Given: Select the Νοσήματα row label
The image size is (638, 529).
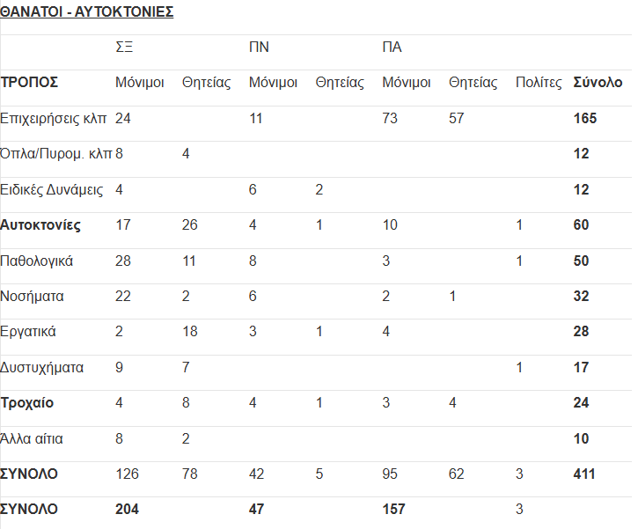Looking at the screenshot, I should [33, 297].
